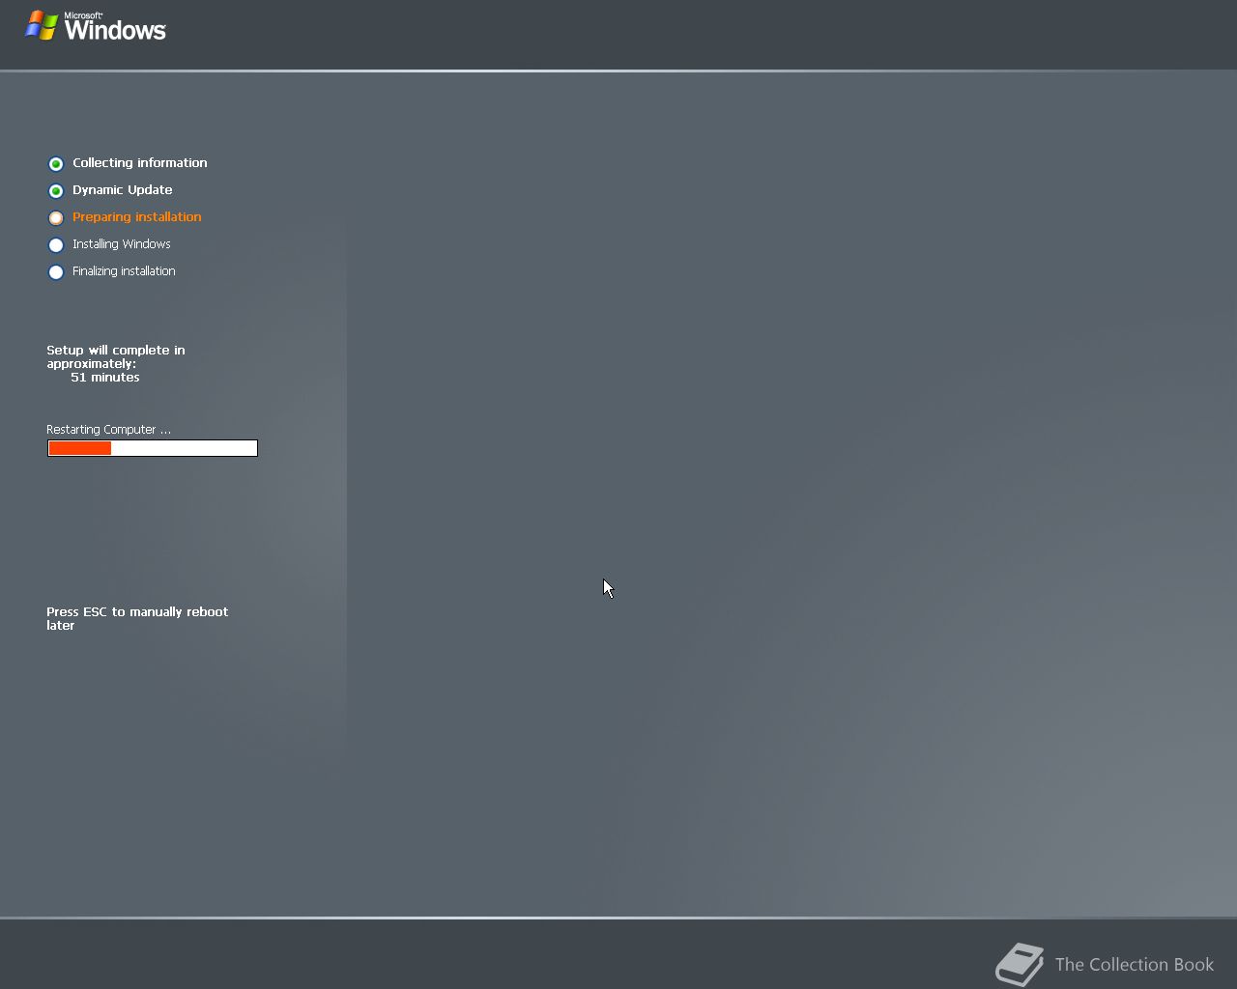
Task: Click the Collecting information step indicator
Action: click(56, 164)
